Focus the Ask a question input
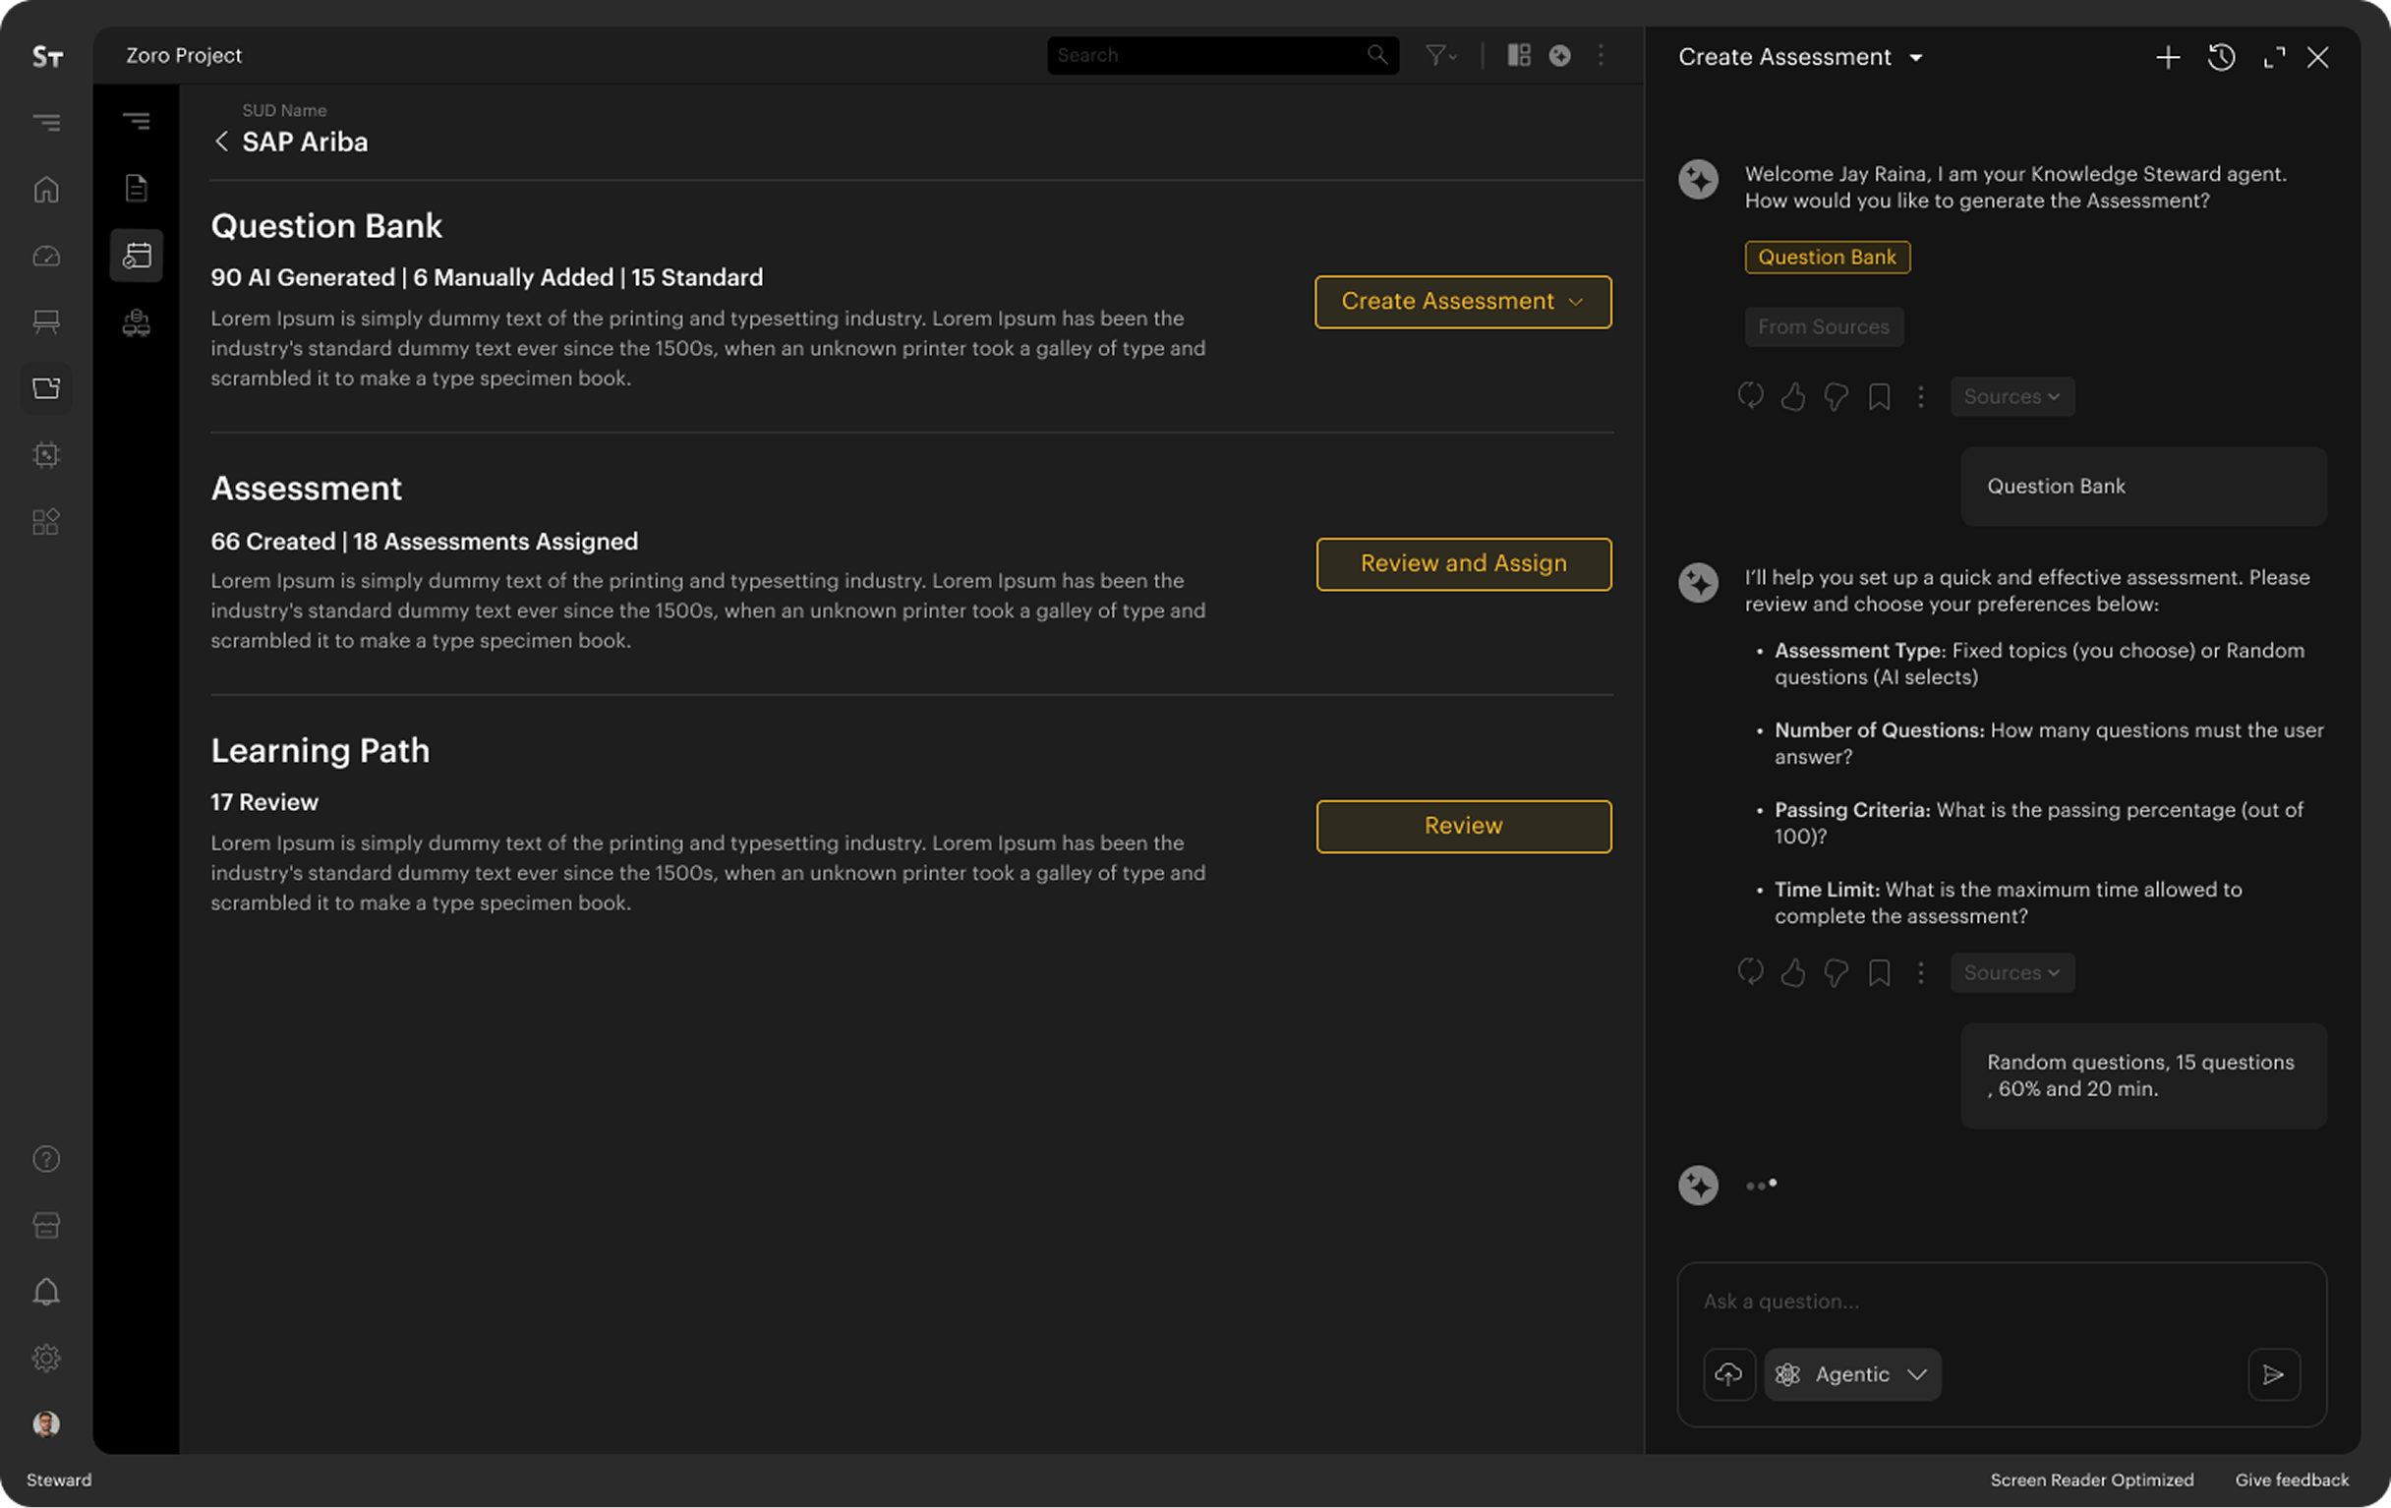Screen dimensions: 2391x1508 click(x=2001, y=1302)
